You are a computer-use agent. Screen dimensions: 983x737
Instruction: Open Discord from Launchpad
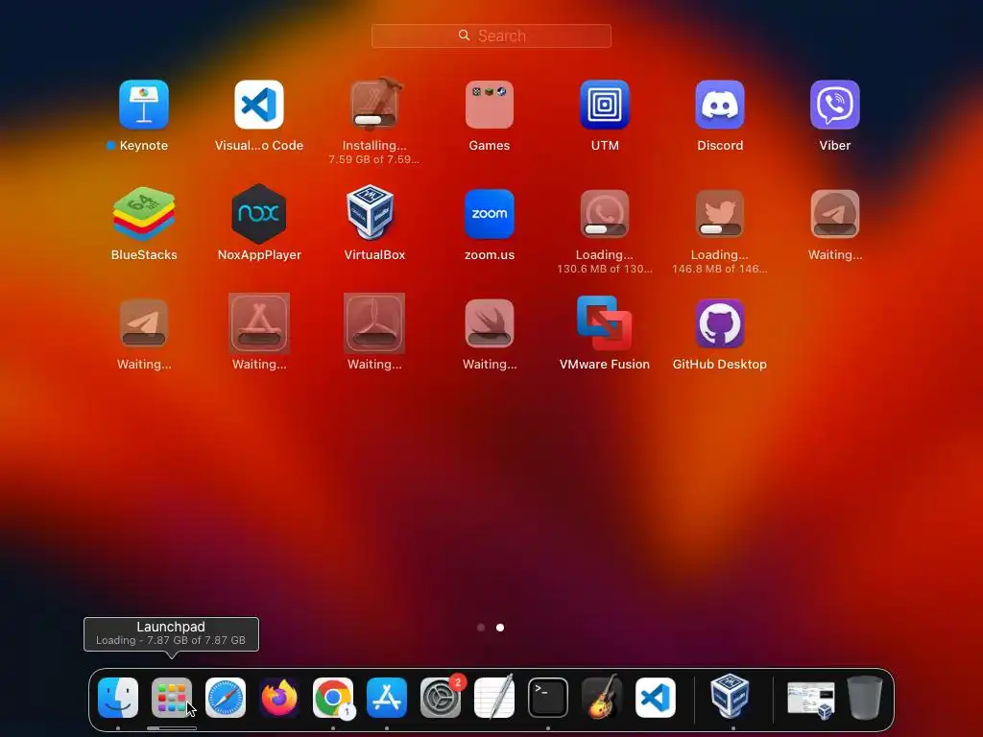pyautogui.click(x=720, y=105)
